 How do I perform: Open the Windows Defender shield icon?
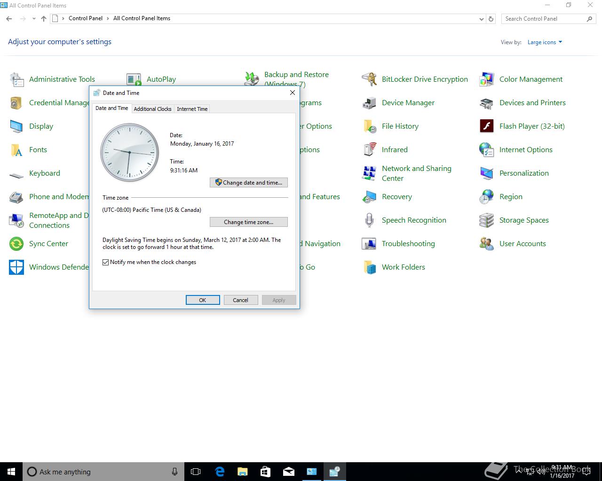tap(16, 267)
